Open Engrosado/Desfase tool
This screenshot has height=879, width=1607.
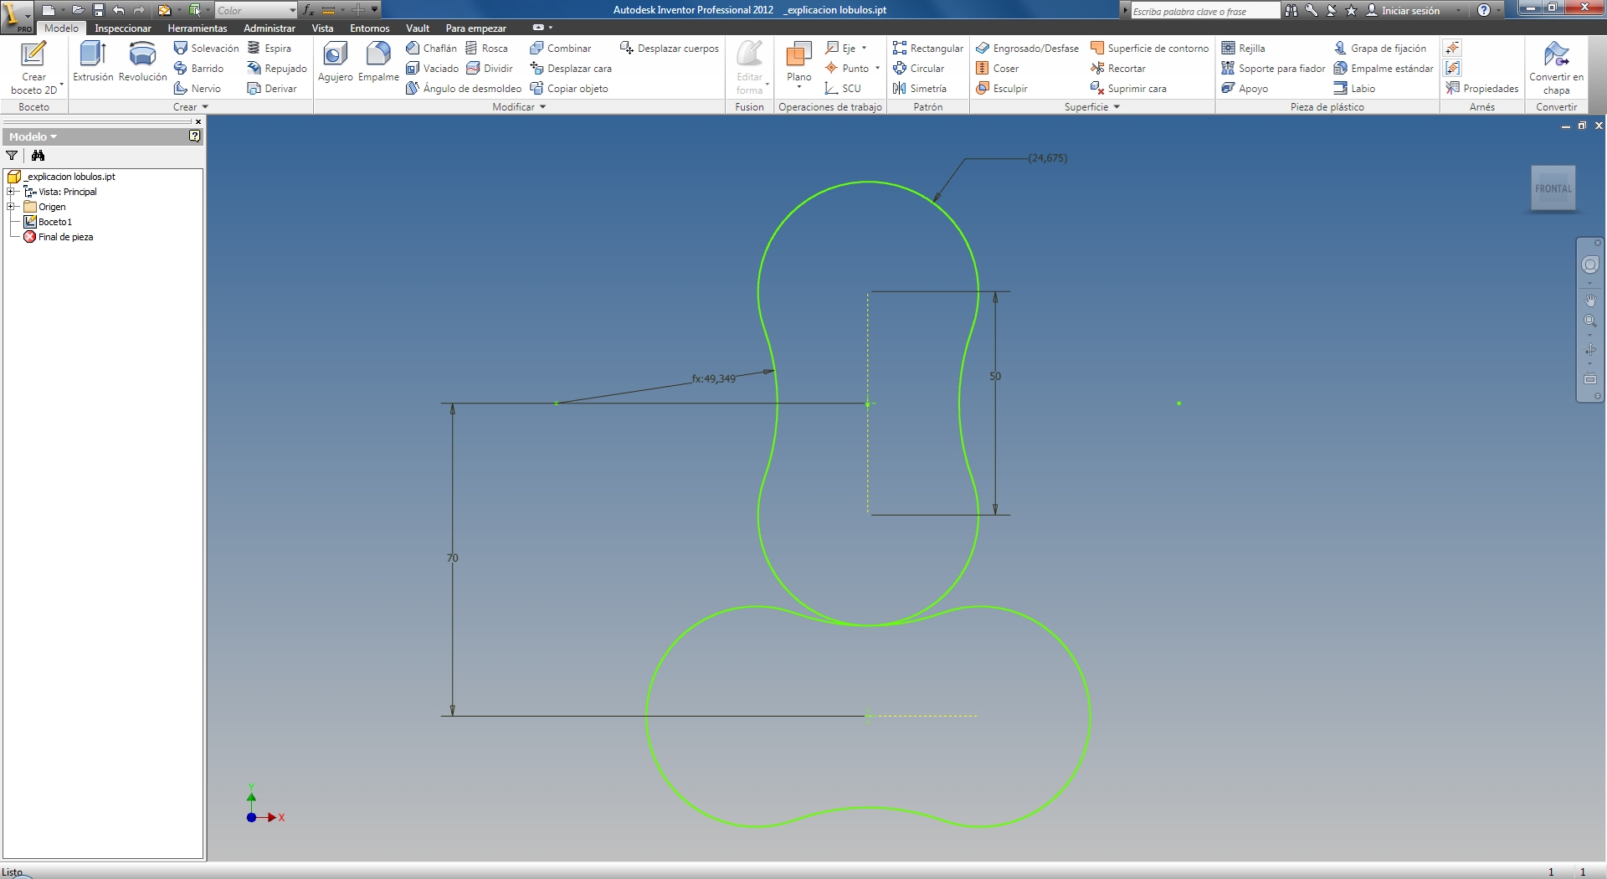click(x=1027, y=48)
